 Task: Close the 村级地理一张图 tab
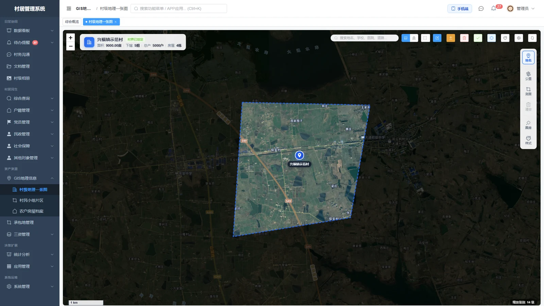[x=116, y=22]
